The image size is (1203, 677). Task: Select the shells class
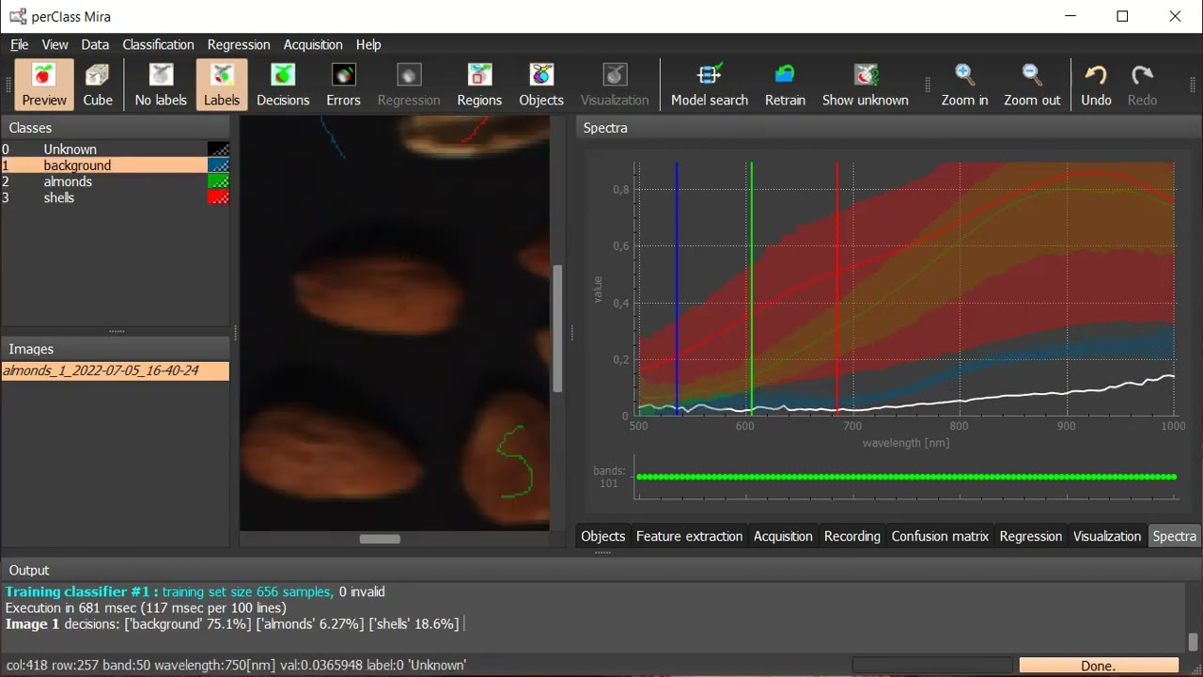pos(115,197)
